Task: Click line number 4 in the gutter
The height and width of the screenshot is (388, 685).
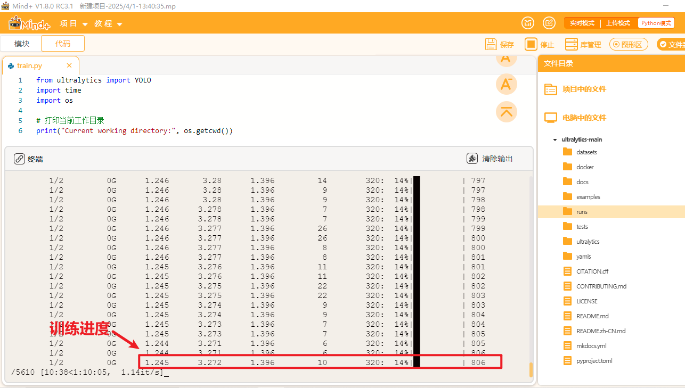Action: click(20, 111)
